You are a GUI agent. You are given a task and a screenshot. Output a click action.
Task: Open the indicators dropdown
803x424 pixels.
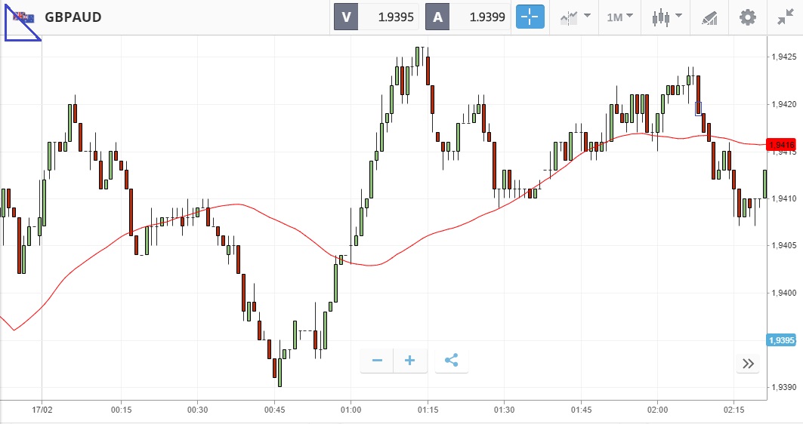575,17
